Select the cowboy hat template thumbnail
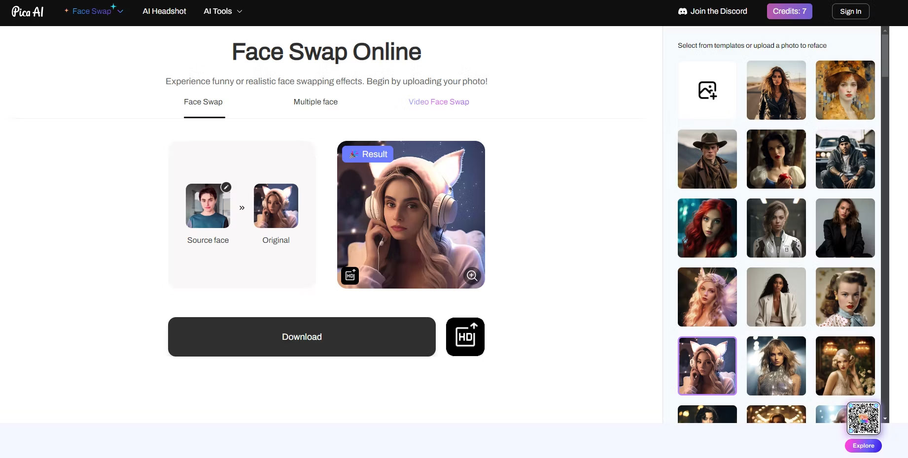Screen dimensions: 908x458 pos(707,159)
